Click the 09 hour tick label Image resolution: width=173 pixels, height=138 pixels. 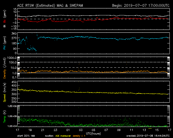tap(119, 130)
